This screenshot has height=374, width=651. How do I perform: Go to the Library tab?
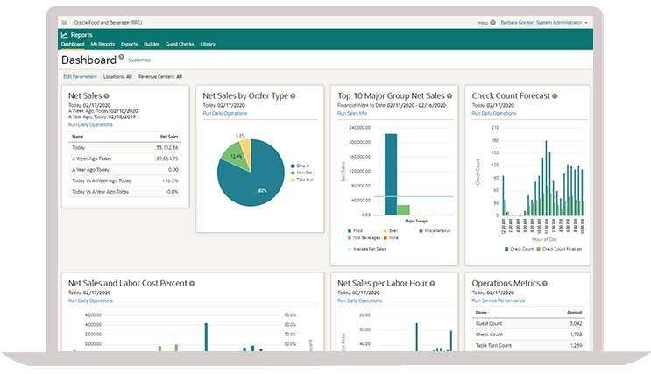pyautogui.click(x=208, y=44)
